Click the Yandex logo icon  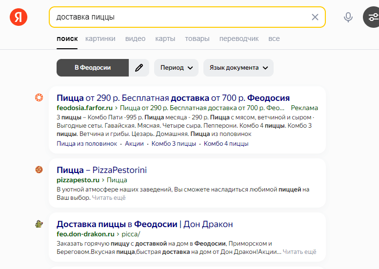pyautogui.click(x=19, y=17)
